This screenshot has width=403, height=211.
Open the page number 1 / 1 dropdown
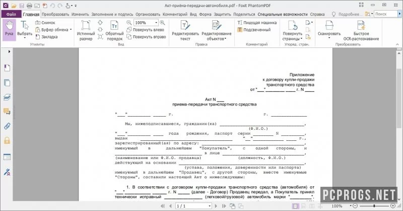point(210,206)
